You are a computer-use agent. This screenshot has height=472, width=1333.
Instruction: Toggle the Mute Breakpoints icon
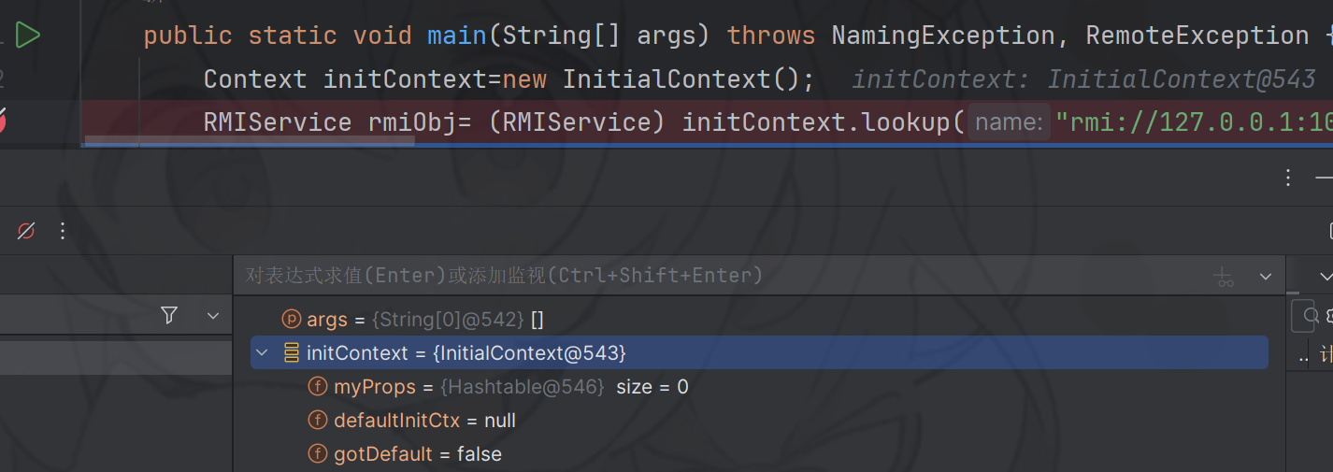pos(26,231)
